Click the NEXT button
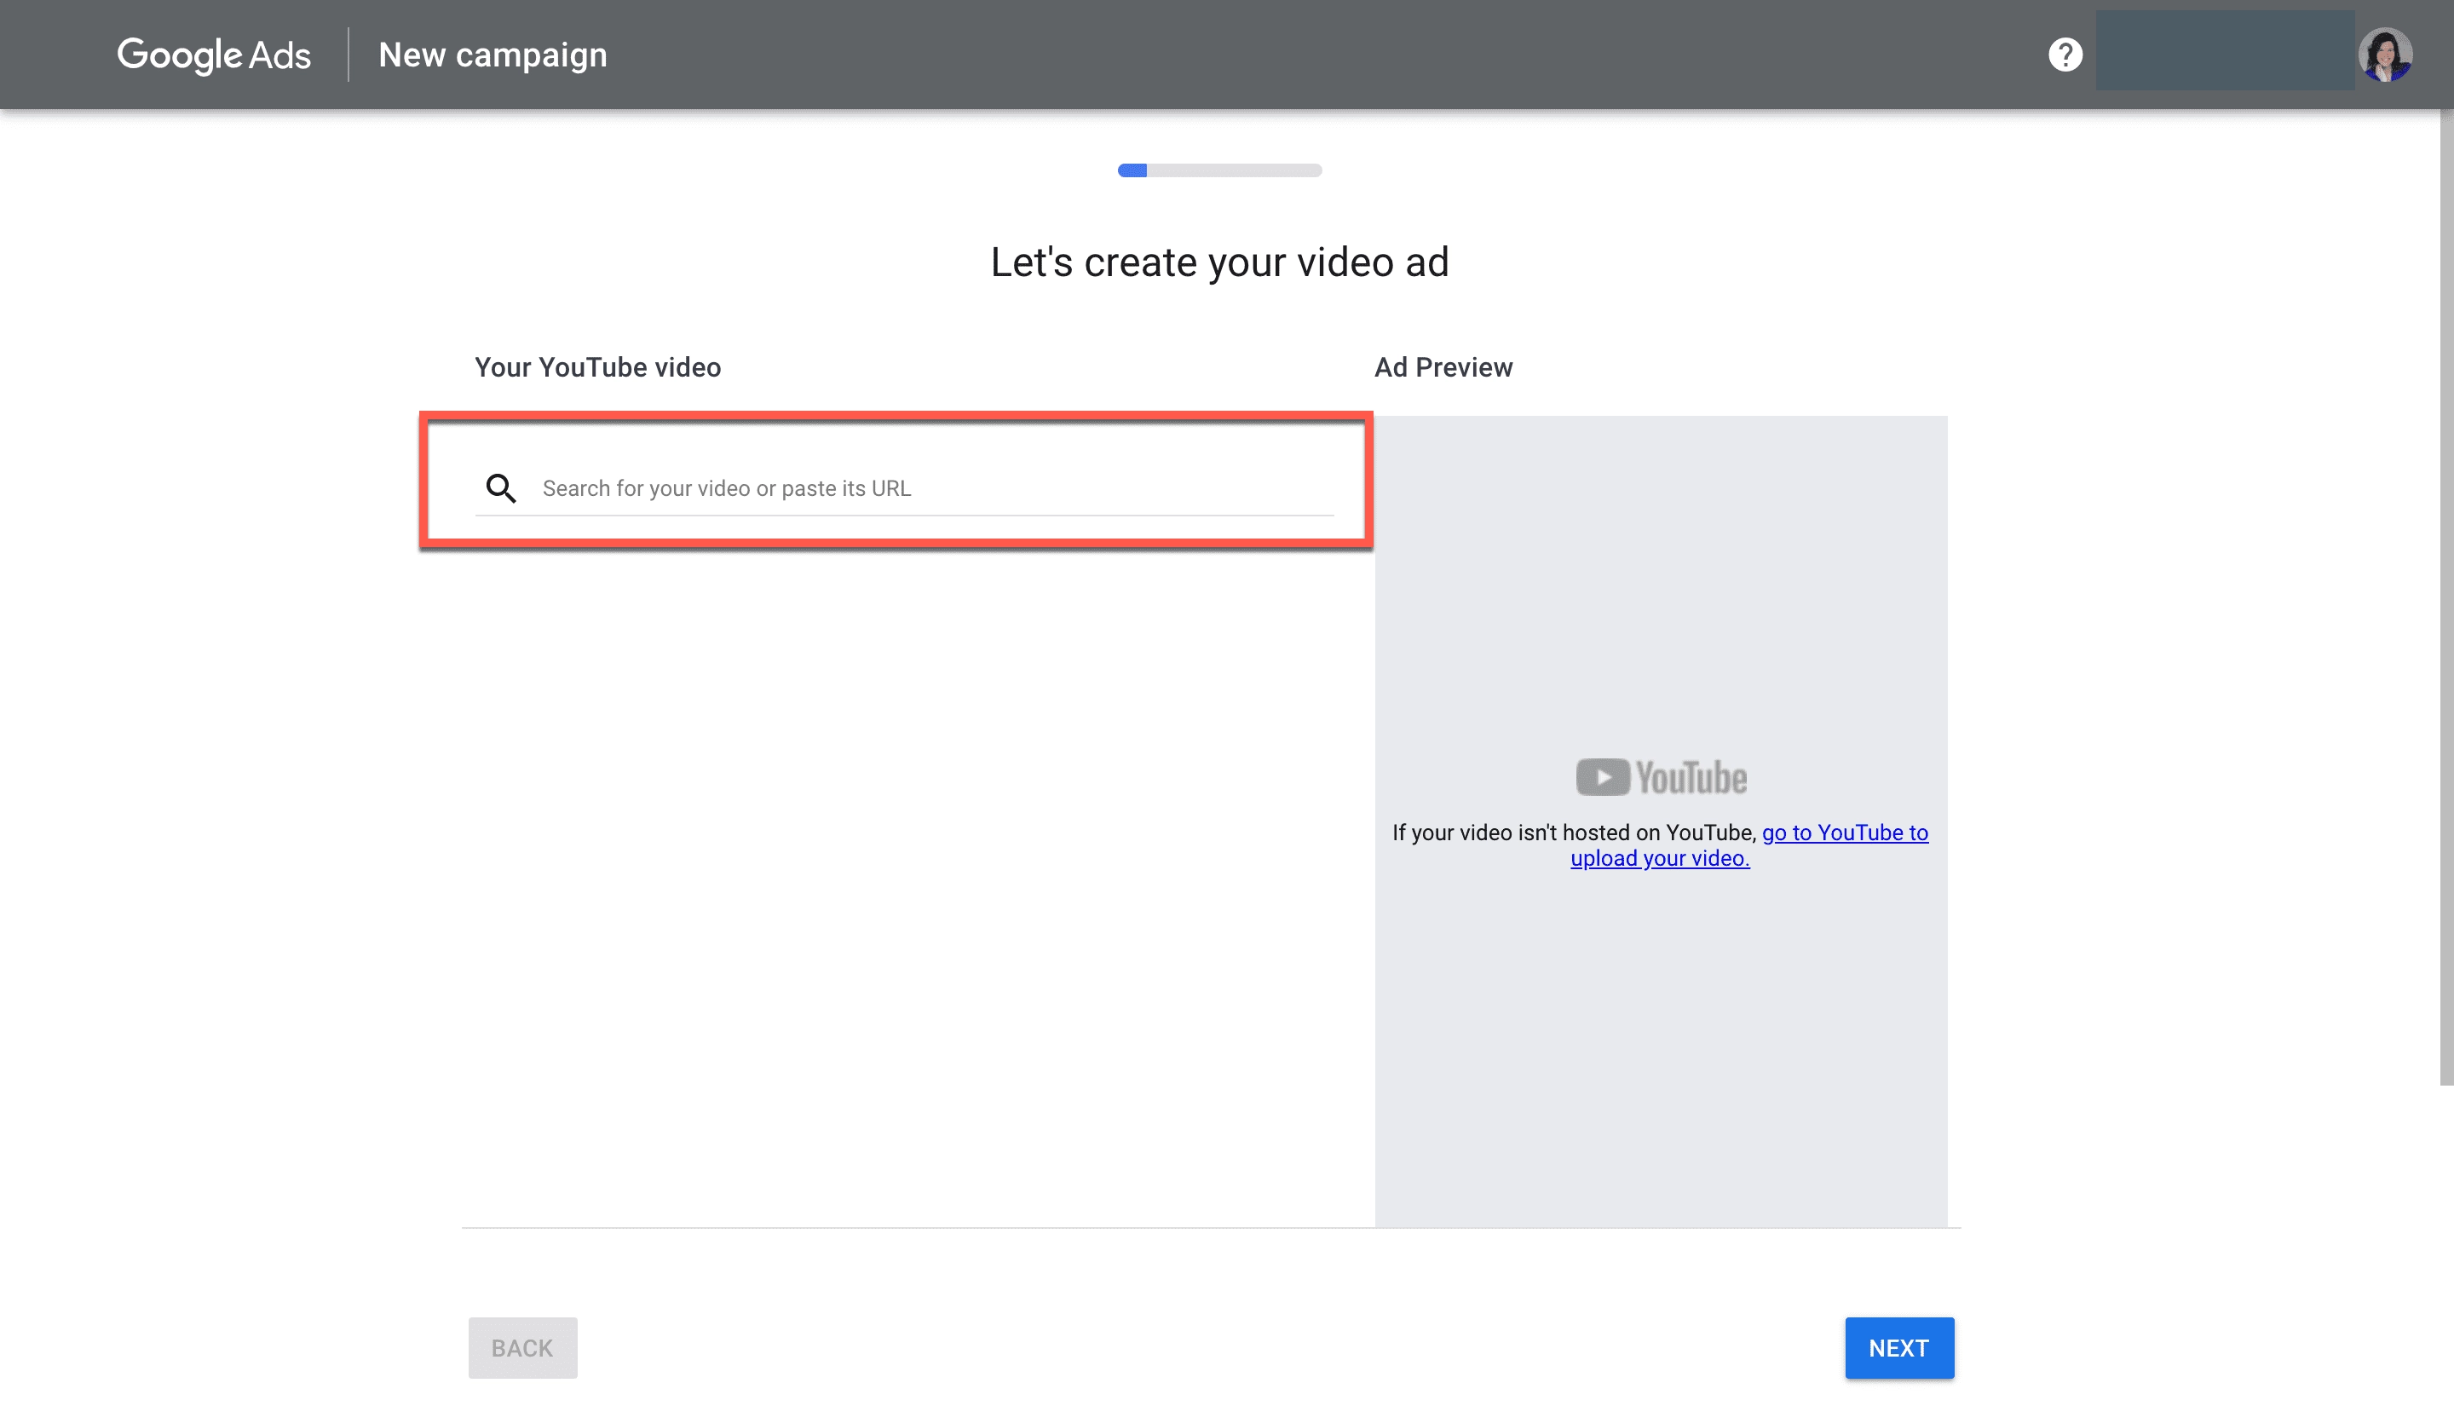 pos(1898,1347)
